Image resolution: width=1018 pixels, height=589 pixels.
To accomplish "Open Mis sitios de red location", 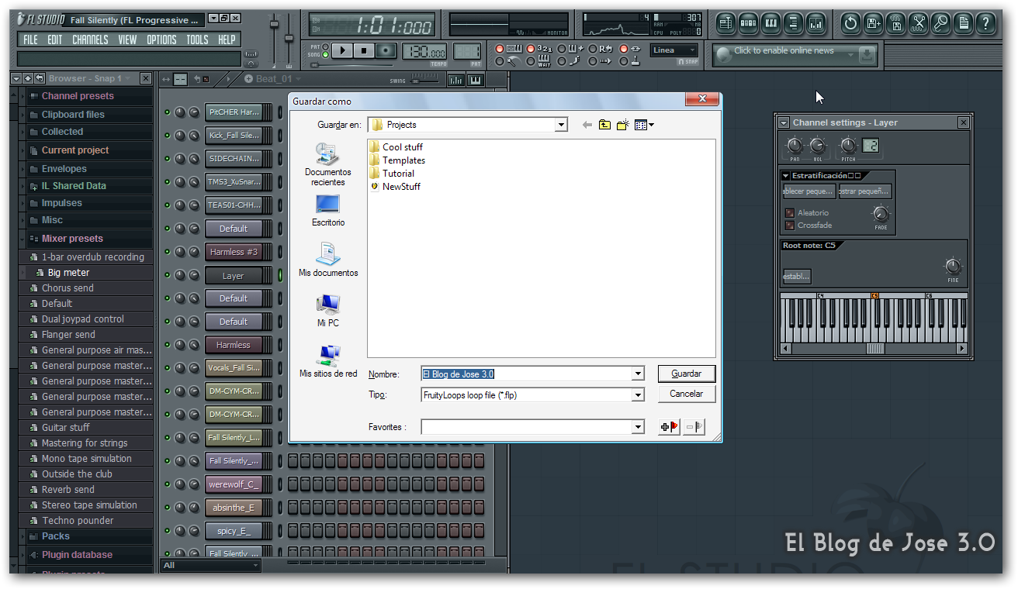I will [328, 360].
